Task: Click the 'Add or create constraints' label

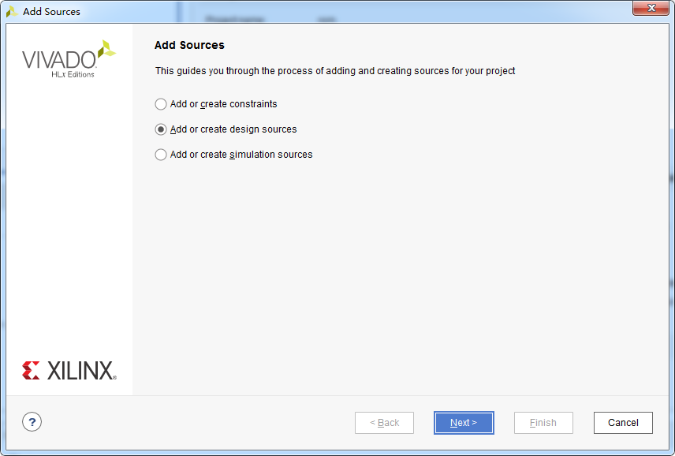Action: (223, 104)
